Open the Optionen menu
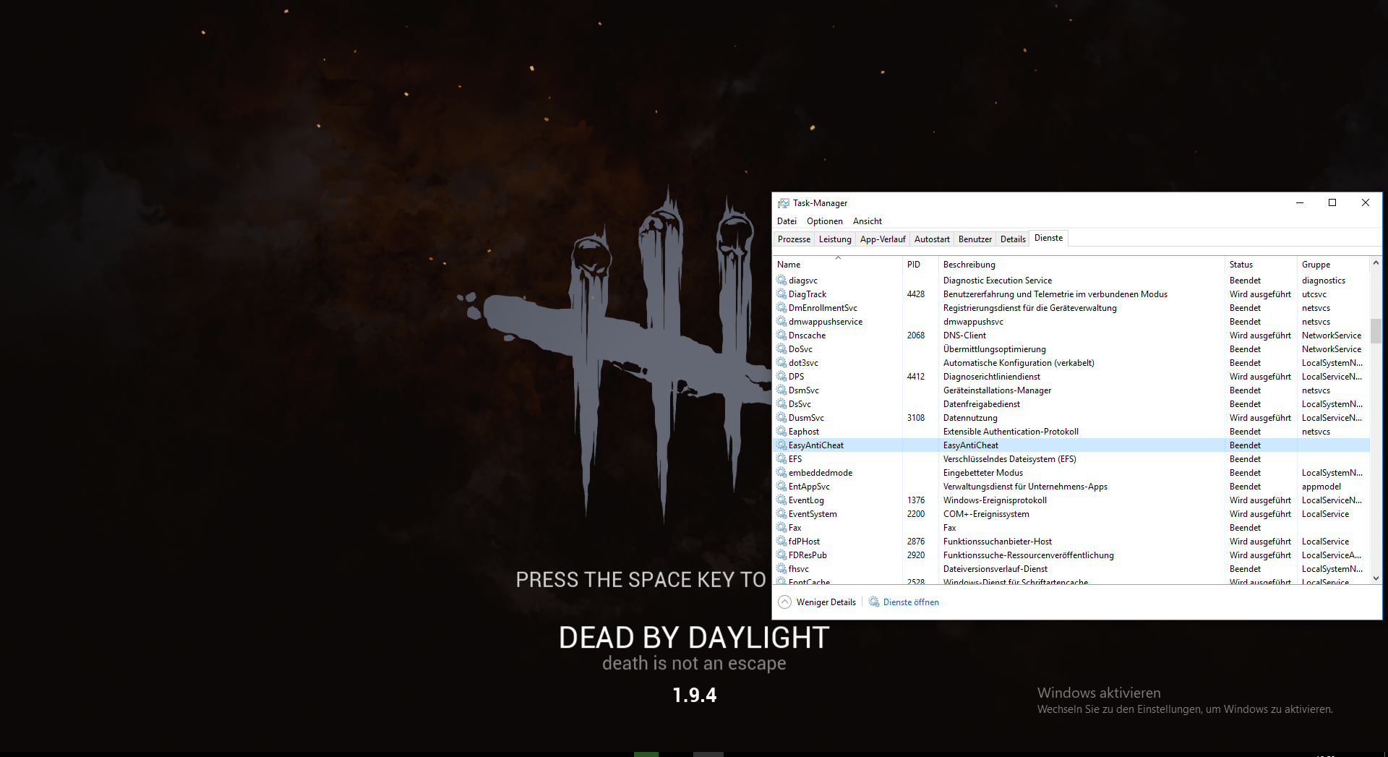Viewport: 1388px width, 757px height. click(x=825, y=221)
